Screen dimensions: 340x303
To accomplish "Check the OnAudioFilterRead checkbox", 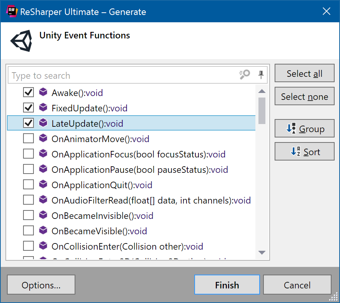I will pos(28,200).
